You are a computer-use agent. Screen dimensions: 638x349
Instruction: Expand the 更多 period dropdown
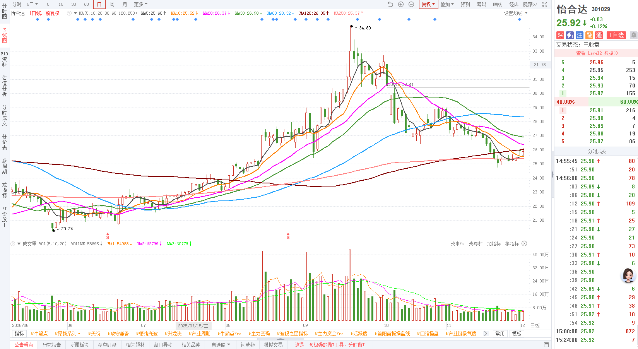coord(140,4)
